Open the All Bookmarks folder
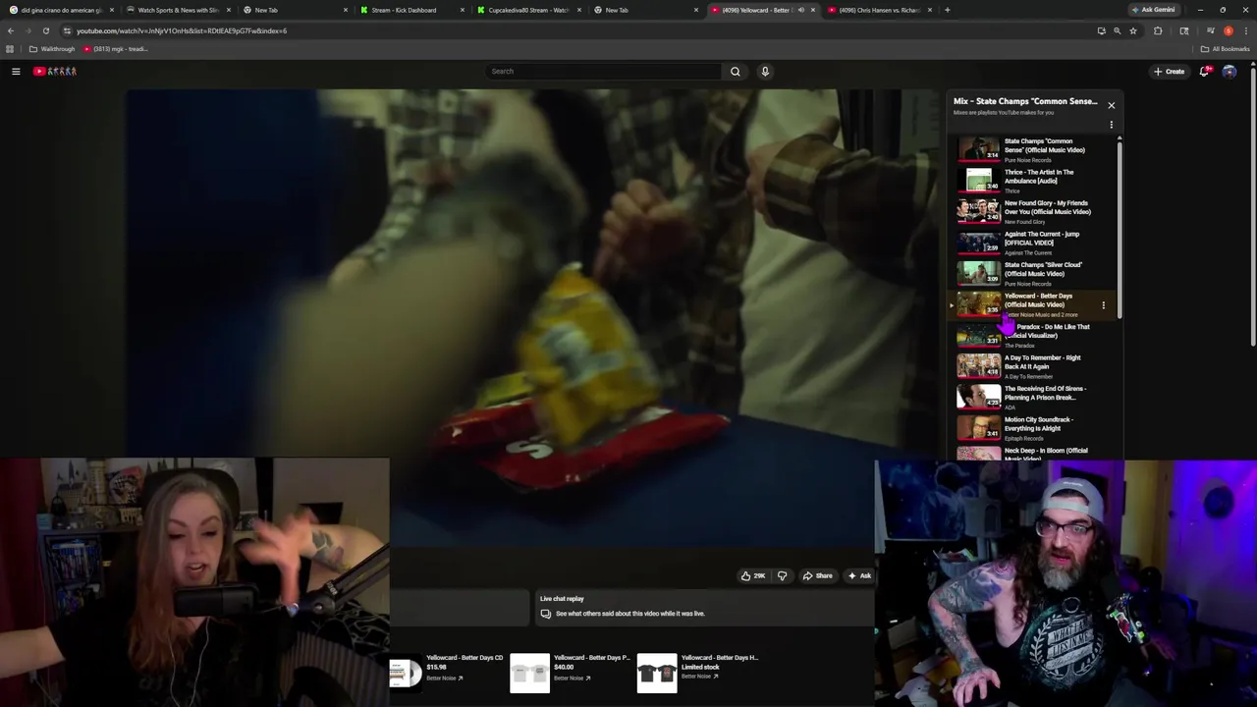This screenshot has width=1257, height=707. (x=1225, y=49)
